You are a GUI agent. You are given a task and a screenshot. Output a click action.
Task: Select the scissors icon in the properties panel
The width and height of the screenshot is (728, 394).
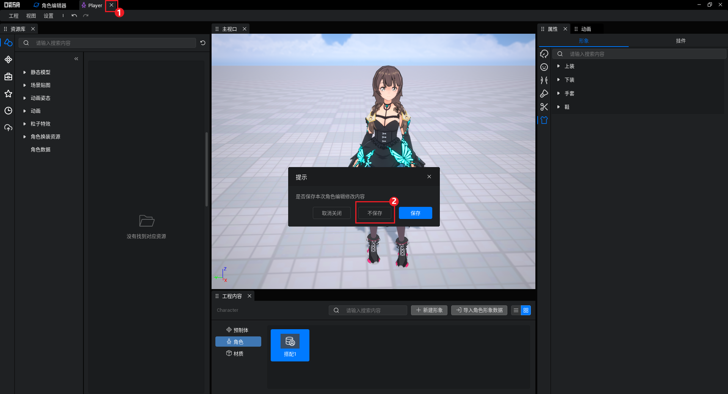[x=544, y=107]
